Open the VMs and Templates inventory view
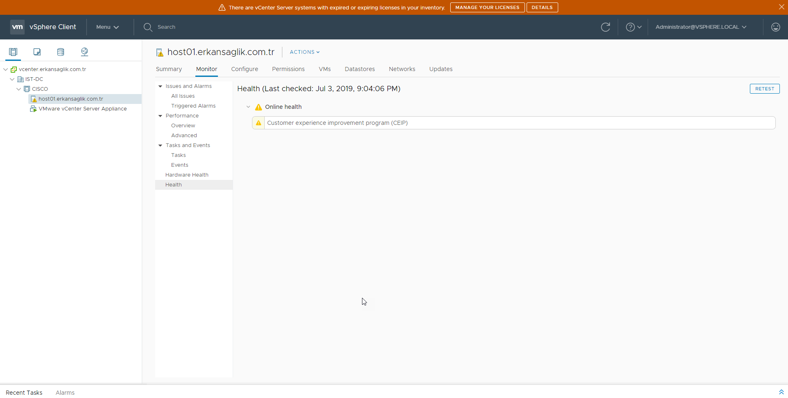The height and width of the screenshot is (398, 788). [37, 52]
